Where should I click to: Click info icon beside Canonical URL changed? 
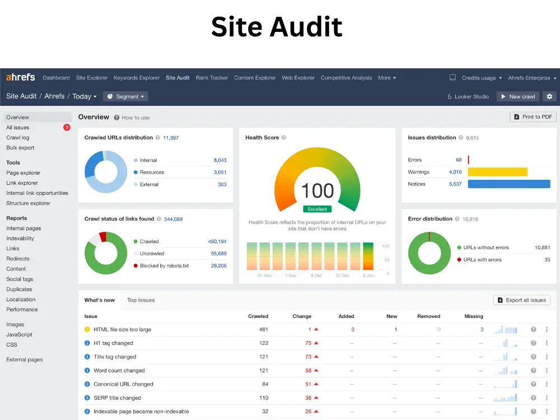click(87, 384)
